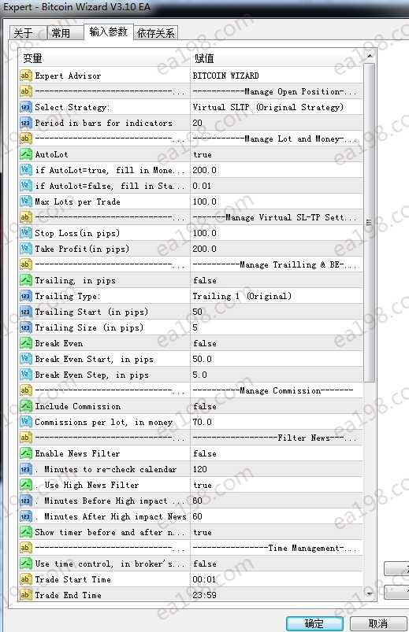
Task: Click the string icon beside Trade Start Time
Action: point(25,579)
